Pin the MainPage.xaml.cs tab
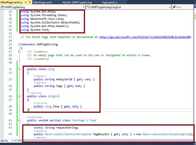 tap(26, 2)
